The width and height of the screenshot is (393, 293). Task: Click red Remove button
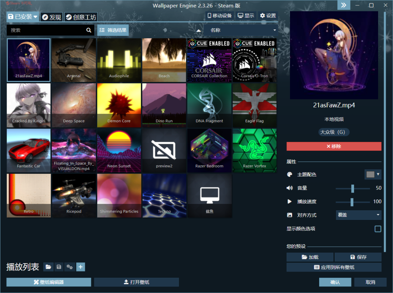(x=334, y=146)
